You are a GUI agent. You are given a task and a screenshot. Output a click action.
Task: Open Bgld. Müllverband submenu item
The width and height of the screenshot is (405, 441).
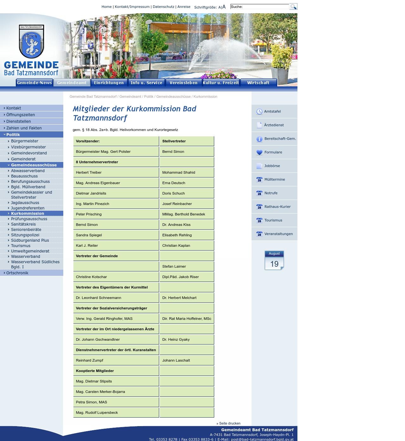point(32,187)
